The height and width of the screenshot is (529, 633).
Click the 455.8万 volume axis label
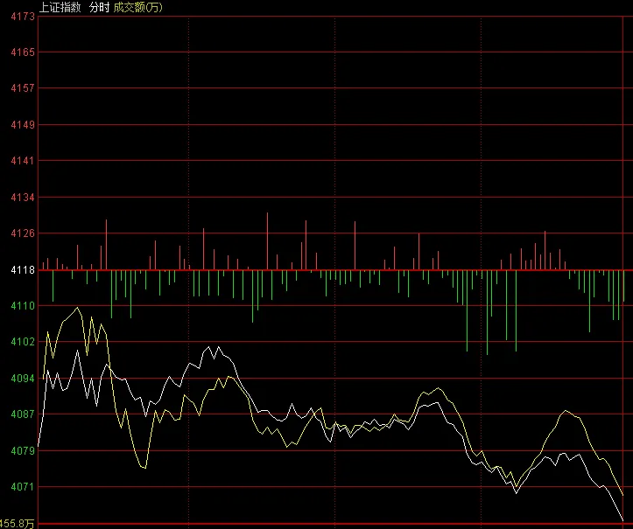click(x=17, y=524)
